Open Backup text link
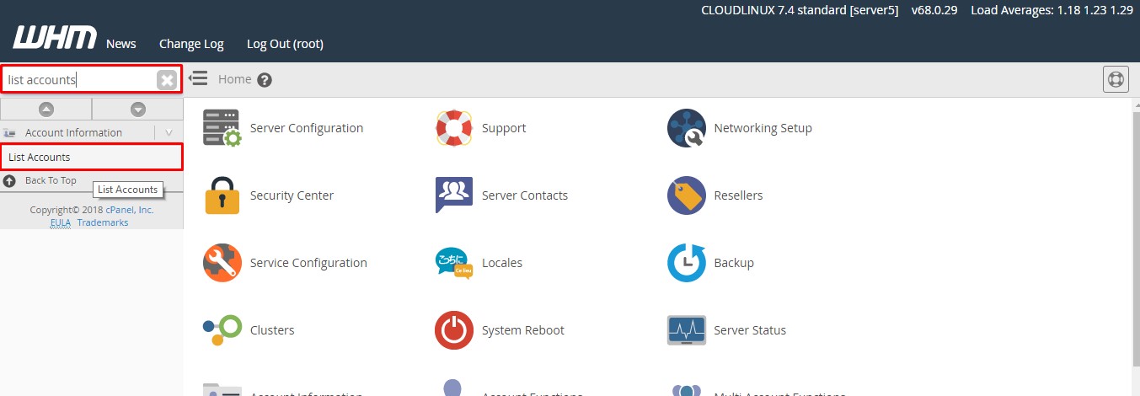Screen dimensions: 1140x396 point(734,263)
